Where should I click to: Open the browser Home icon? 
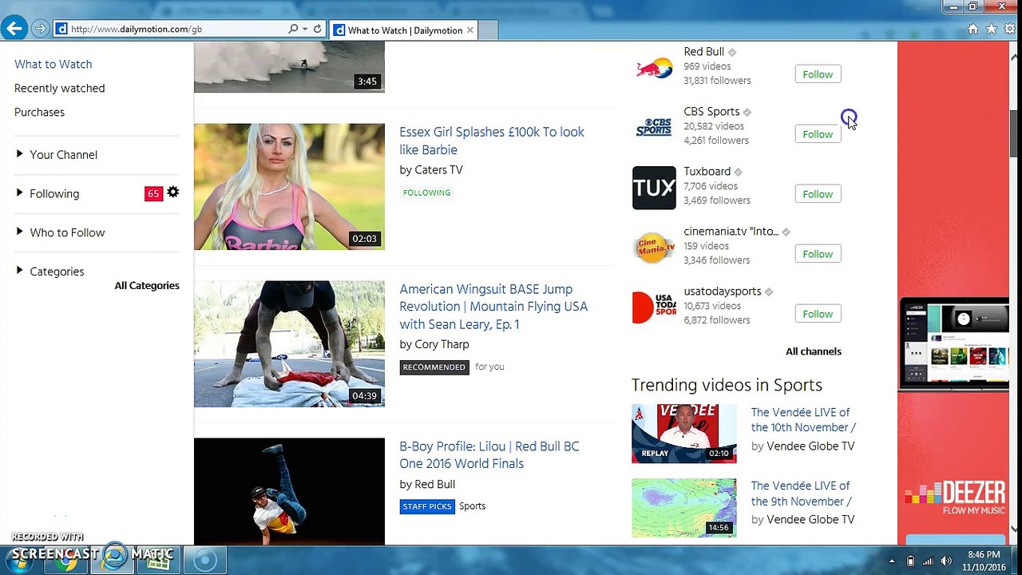point(972,29)
